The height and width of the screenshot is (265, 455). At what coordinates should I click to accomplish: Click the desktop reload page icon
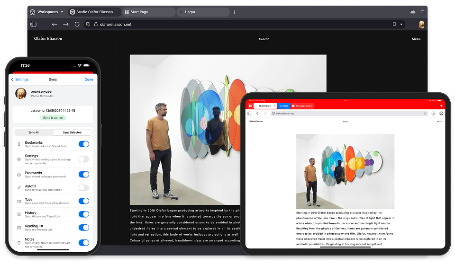[x=77, y=24]
